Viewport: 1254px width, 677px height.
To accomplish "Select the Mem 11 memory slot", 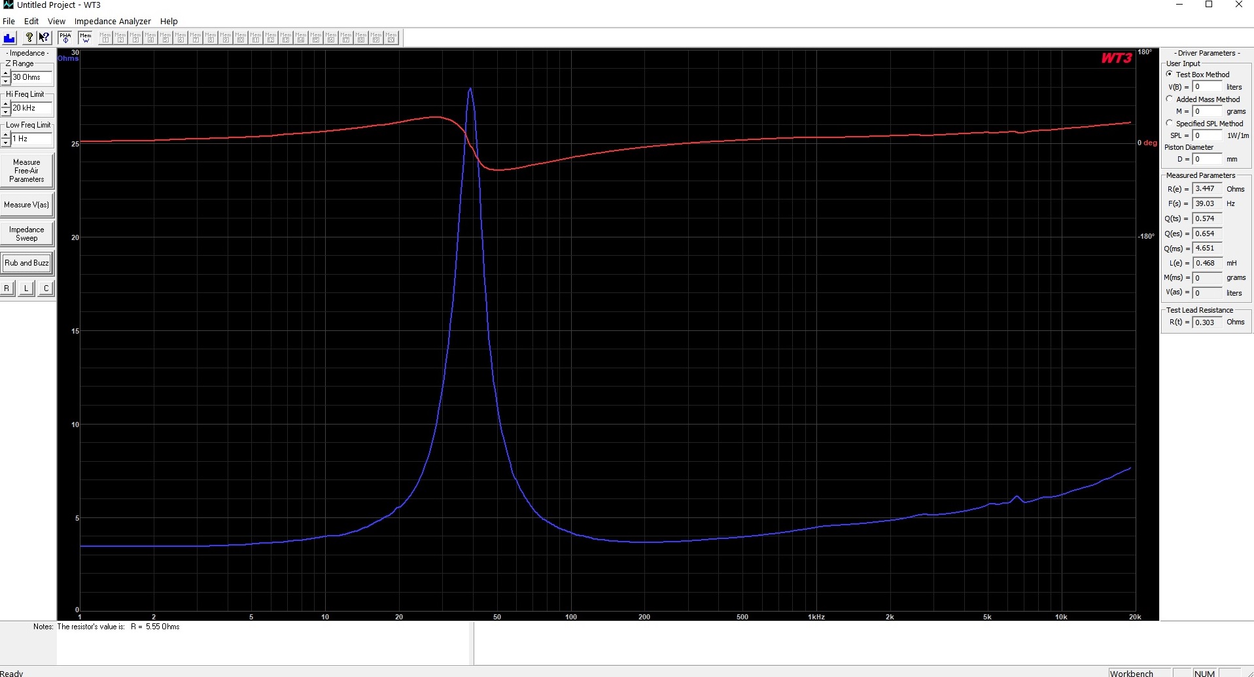I will [x=256, y=37].
